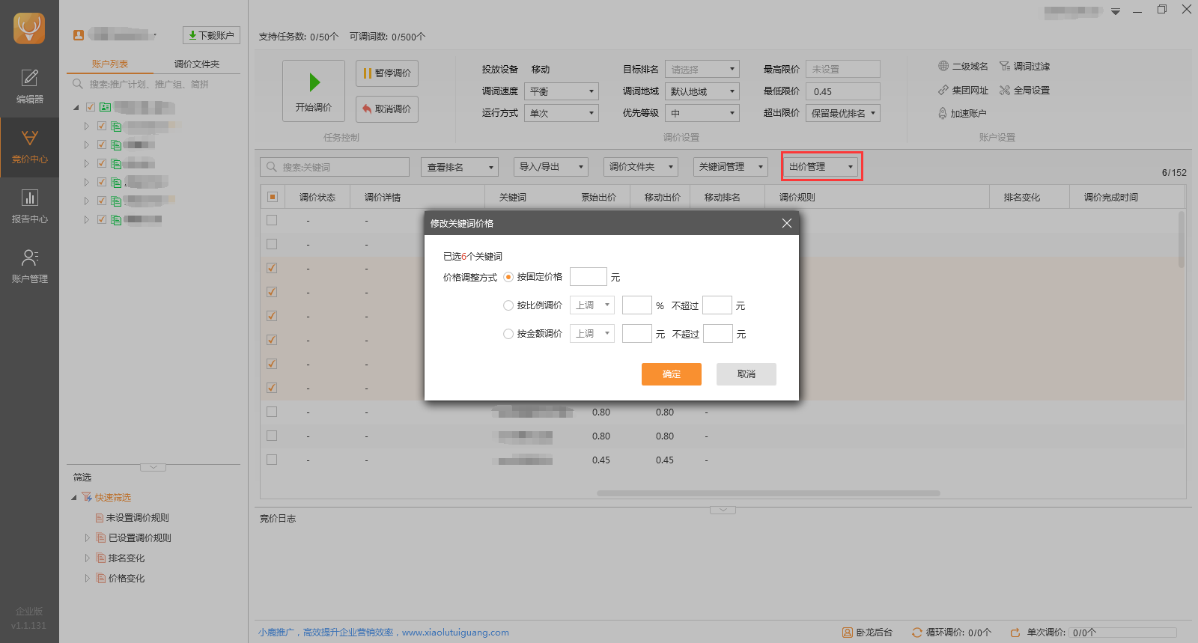Open the 关键词管理 menu

click(731, 167)
